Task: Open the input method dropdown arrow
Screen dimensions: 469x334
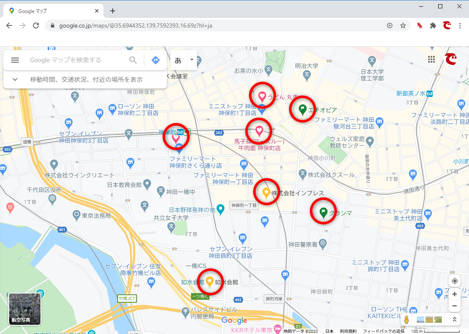Action: coord(192,60)
